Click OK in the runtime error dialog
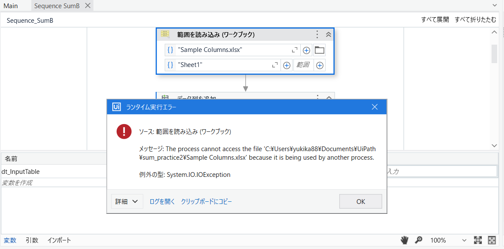Image resolution: width=504 pixels, height=249 pixels. pyautogui.click(x=361, y=201)
